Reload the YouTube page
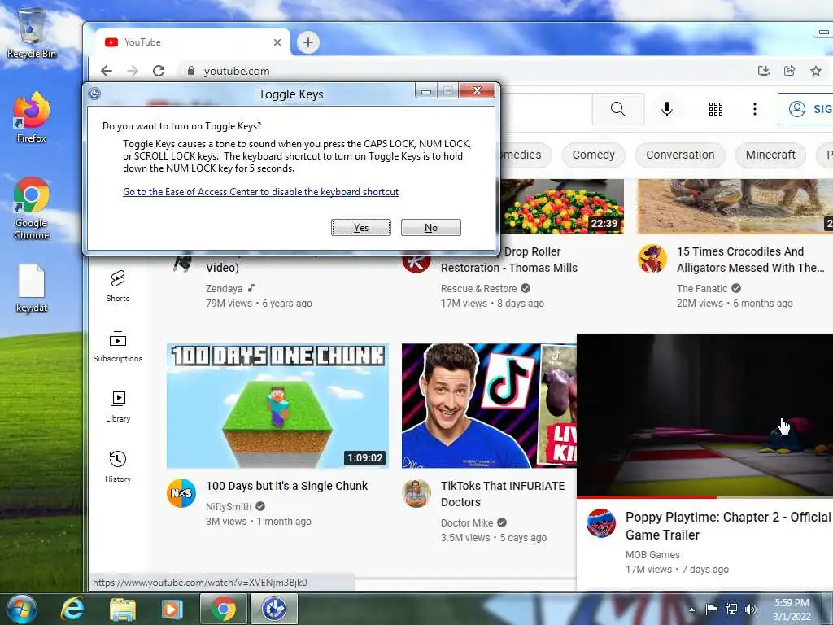833x625 pixels. point(159,71)
